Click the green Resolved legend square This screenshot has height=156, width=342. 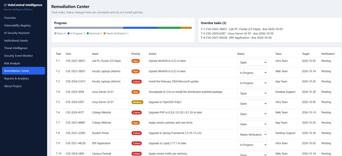pyautogui.click(x=87, y=34)
